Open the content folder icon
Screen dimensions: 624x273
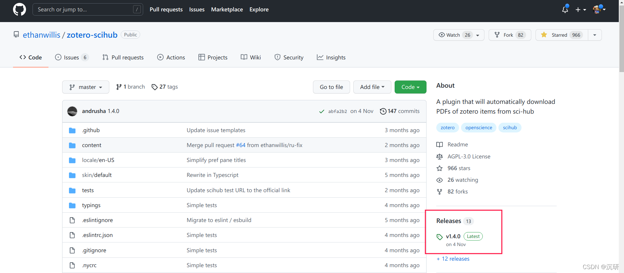(x=72, y=145)
